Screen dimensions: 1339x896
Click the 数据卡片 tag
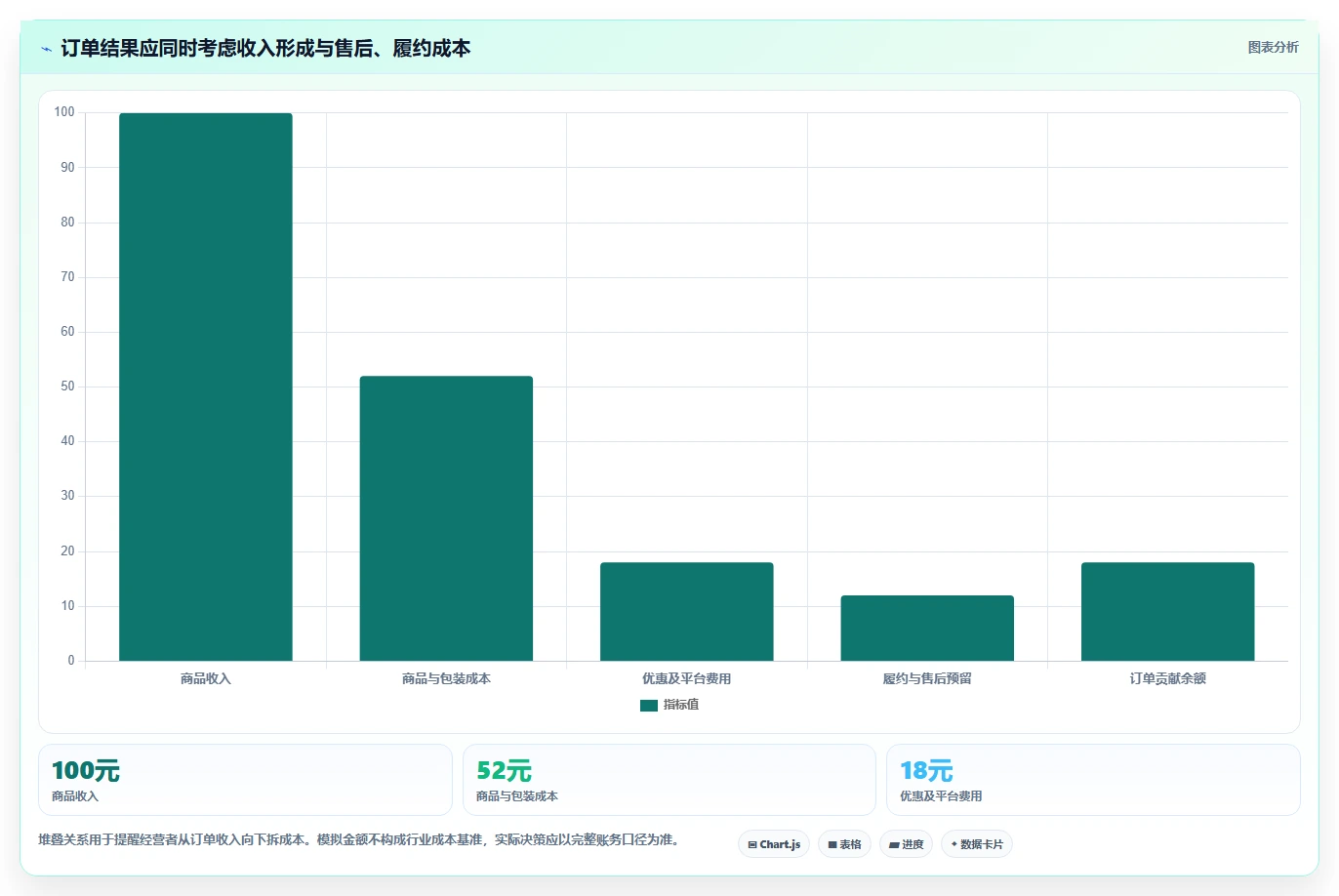[x=977, y=844]
